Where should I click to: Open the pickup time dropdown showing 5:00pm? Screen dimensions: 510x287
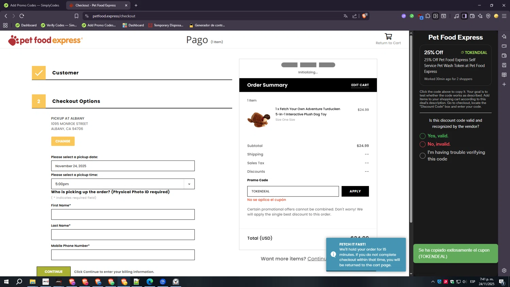(123, 184)
